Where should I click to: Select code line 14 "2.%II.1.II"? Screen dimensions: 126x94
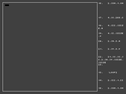tap(111, 80)
